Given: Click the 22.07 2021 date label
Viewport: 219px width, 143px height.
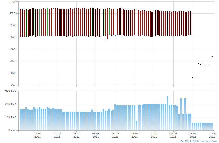Looking at the screenshot, I should tap(154, 134).
